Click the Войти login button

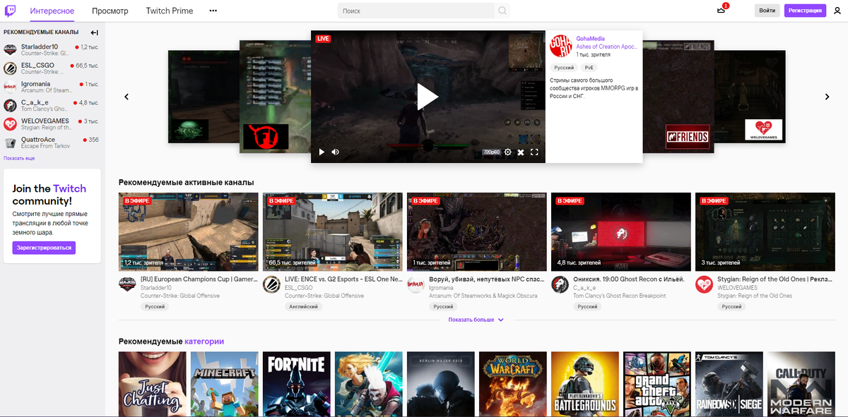(x=767, y=11)
